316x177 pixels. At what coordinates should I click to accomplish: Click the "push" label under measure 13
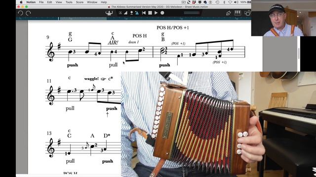click(108, 161)
